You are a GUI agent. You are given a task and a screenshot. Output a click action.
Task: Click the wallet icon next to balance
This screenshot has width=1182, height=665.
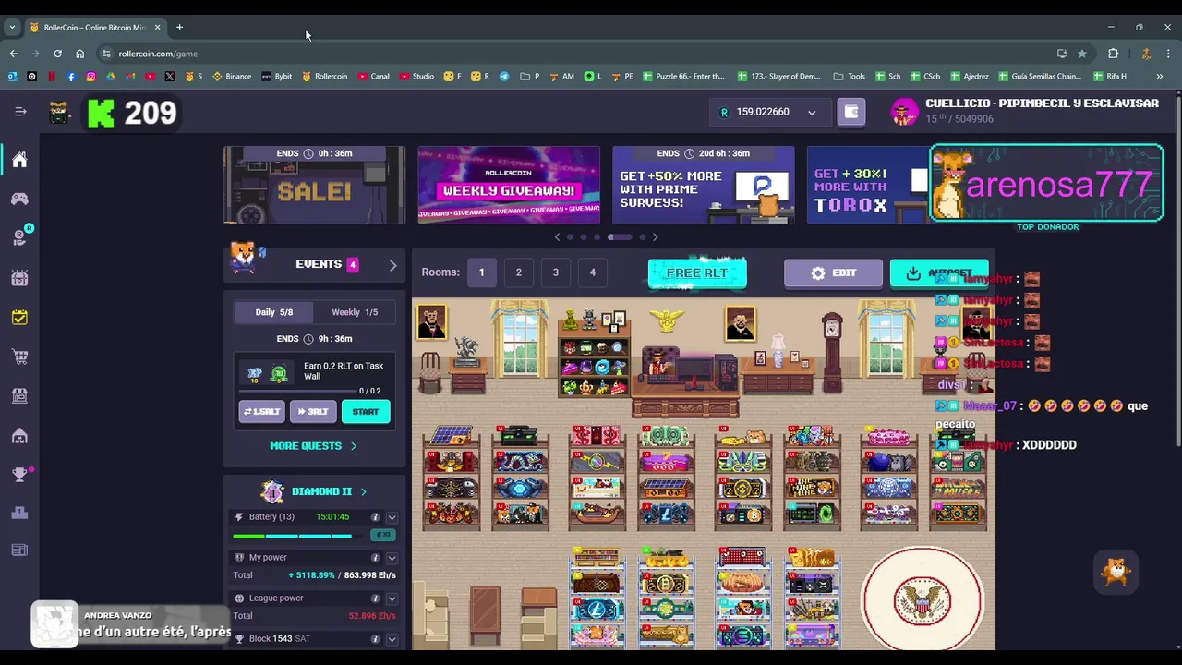851,112
